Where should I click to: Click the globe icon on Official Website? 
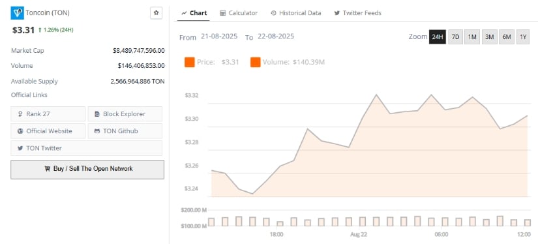[x=20, y=131]
